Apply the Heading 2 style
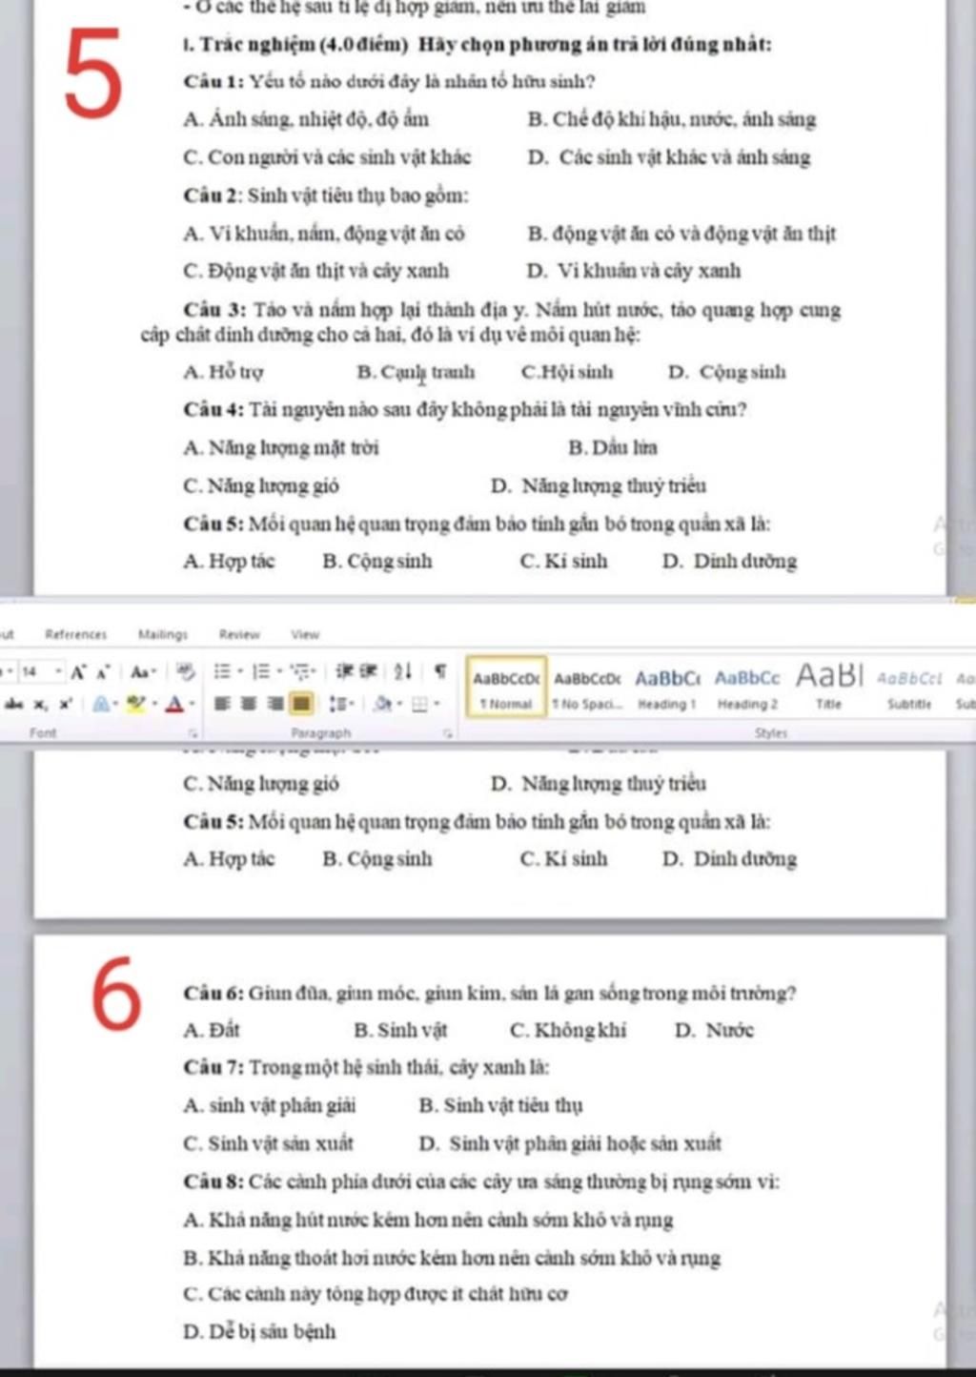976x1377 pixels. coord(747,688)
